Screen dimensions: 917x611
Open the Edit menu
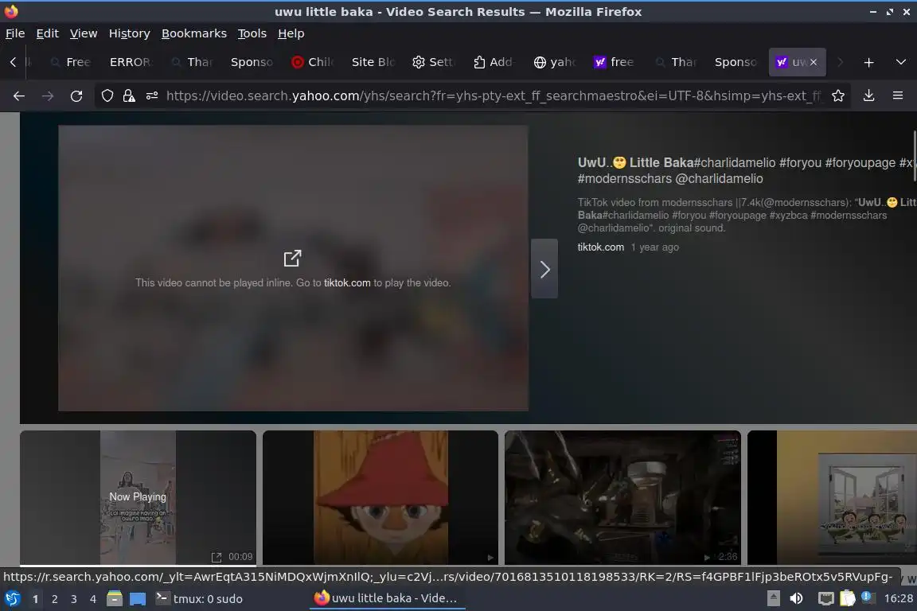[48, 33]
